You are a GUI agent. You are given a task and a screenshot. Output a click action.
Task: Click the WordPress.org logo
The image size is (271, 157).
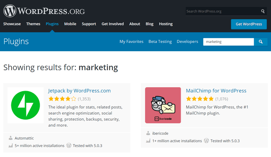click(44, 11)
